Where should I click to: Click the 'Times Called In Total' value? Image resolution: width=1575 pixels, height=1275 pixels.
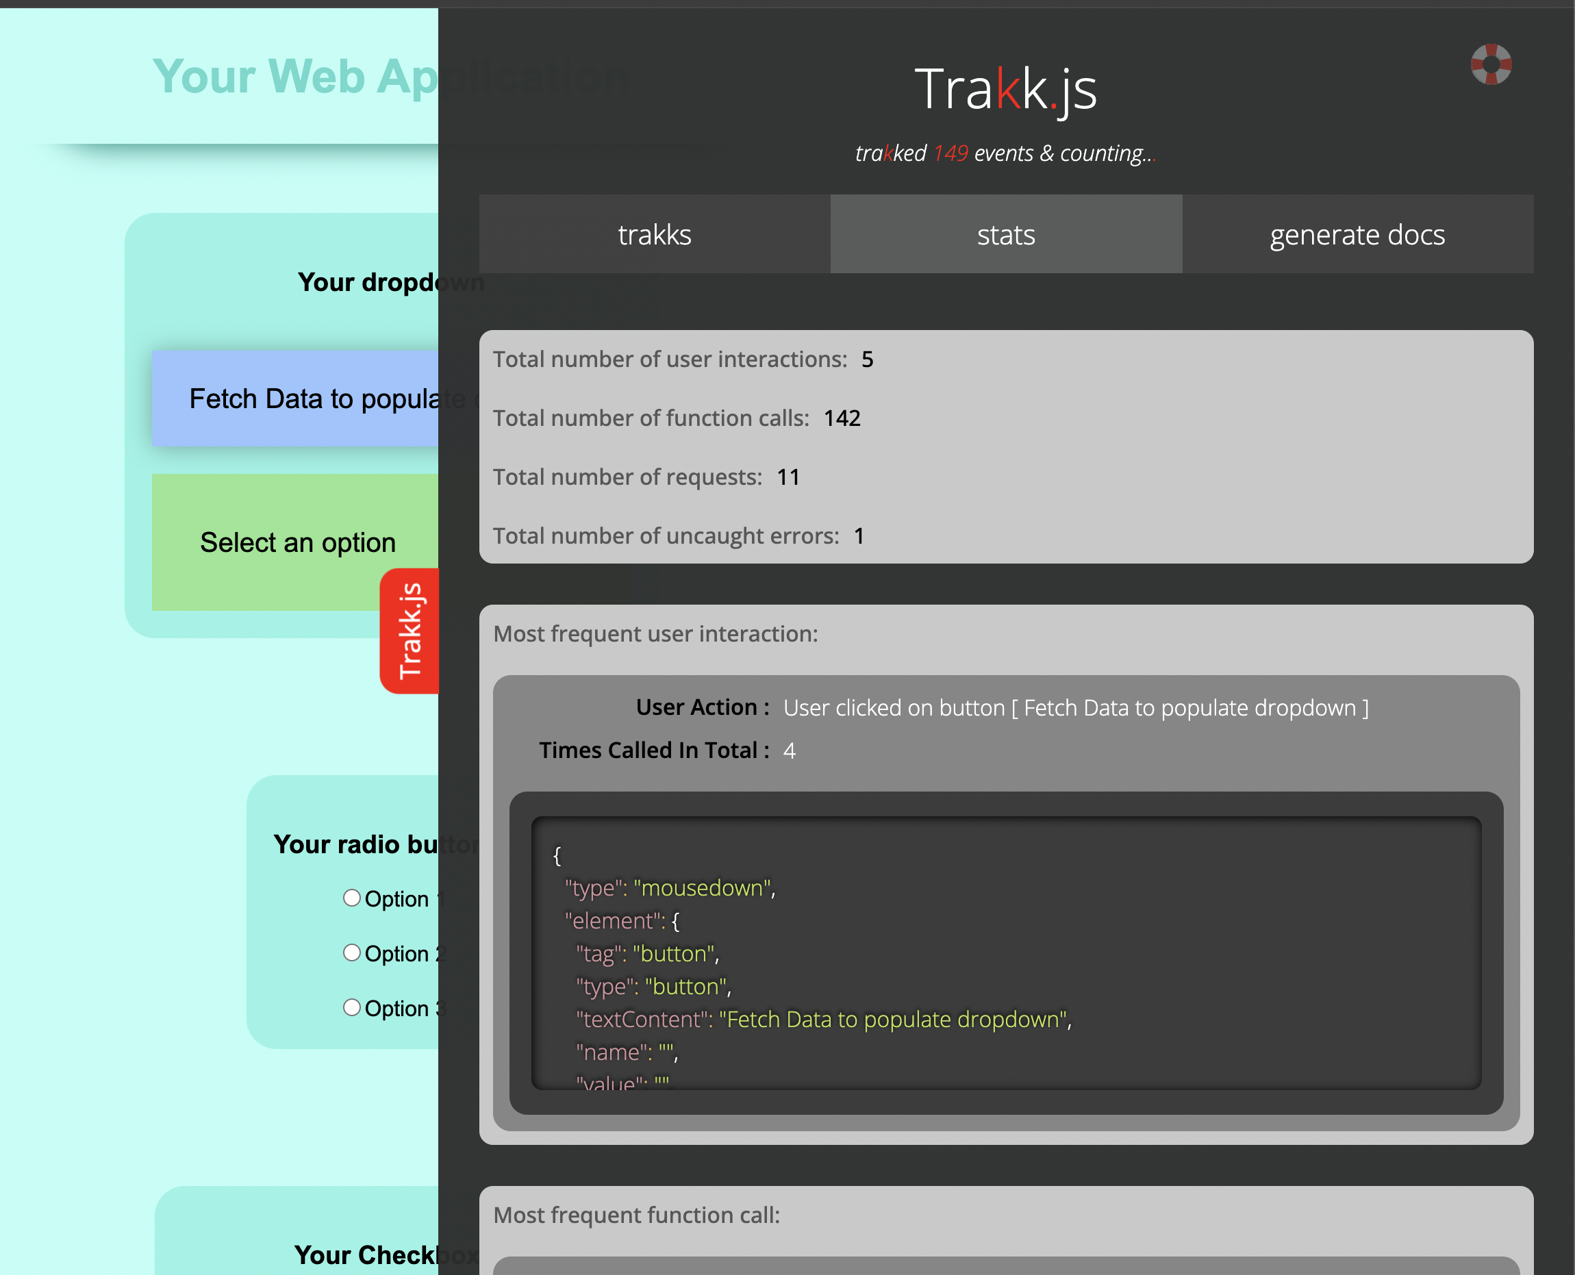789,750
